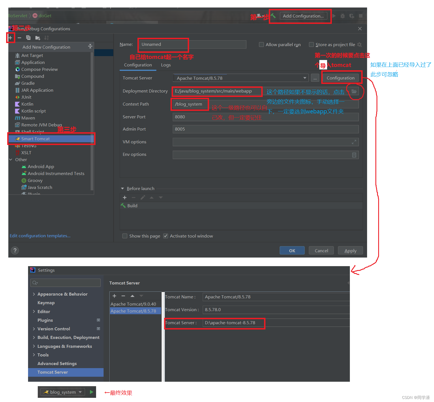Click the ellipsis button beside Tomcat Server

[x=315, y=78]
